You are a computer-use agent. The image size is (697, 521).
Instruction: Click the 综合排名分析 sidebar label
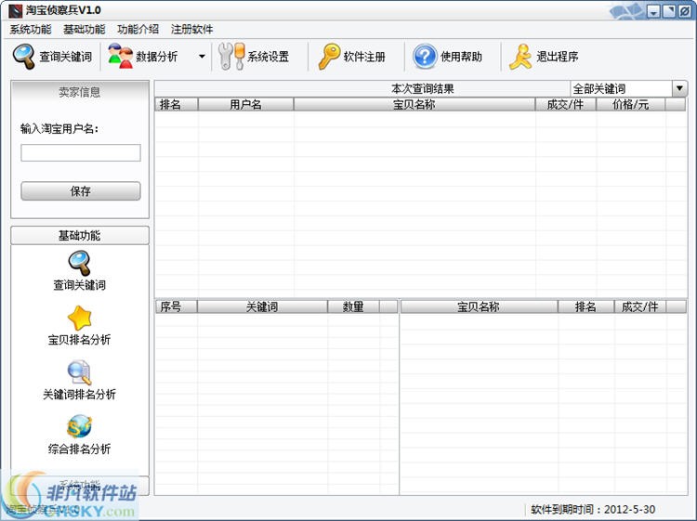(80, 449)
